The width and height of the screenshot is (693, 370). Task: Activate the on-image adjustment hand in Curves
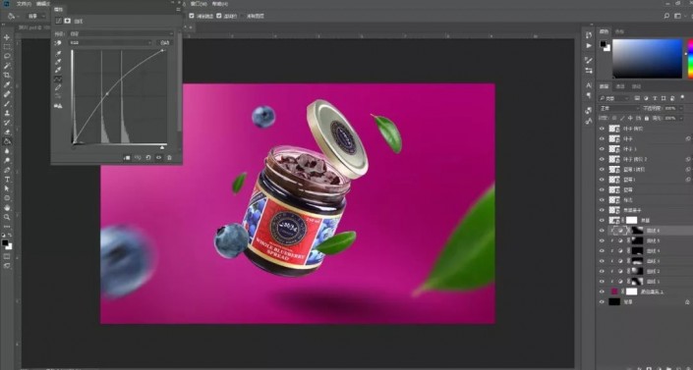click(x=58, y=43)
